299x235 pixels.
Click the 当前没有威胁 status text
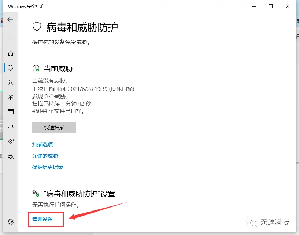[x=50, y=81]
